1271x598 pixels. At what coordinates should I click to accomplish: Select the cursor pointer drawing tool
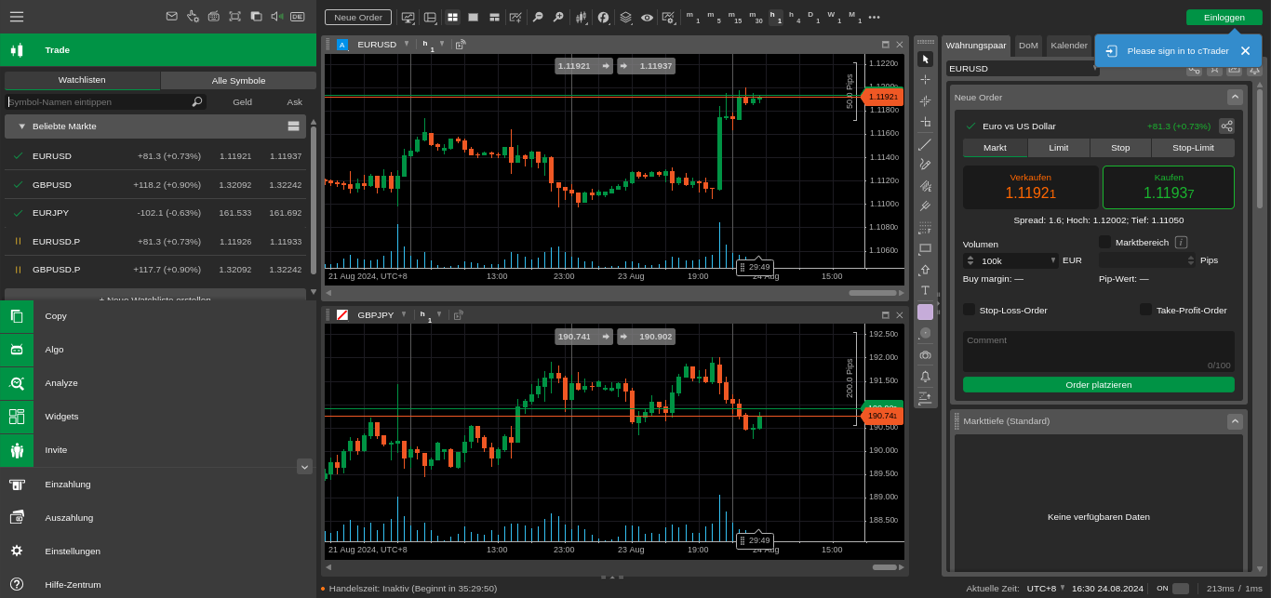(x=925, y=59)
